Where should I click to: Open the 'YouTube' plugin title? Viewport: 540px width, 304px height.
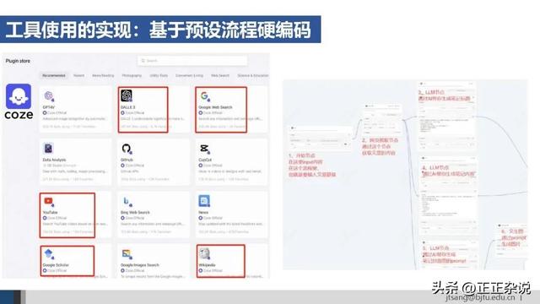(x=51, y=212)
